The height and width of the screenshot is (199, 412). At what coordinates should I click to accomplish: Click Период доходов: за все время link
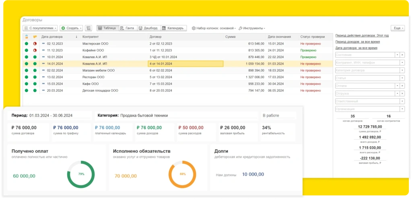pos(358,42)
